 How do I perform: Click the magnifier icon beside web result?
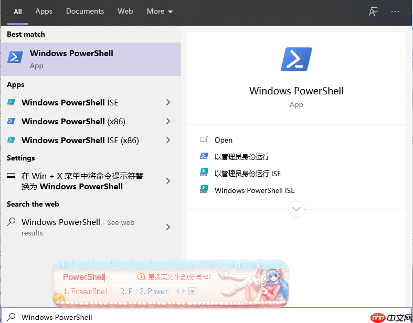pos(11,222)
